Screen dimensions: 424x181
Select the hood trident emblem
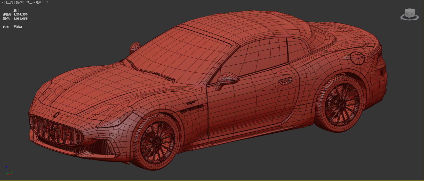[57, 115]
